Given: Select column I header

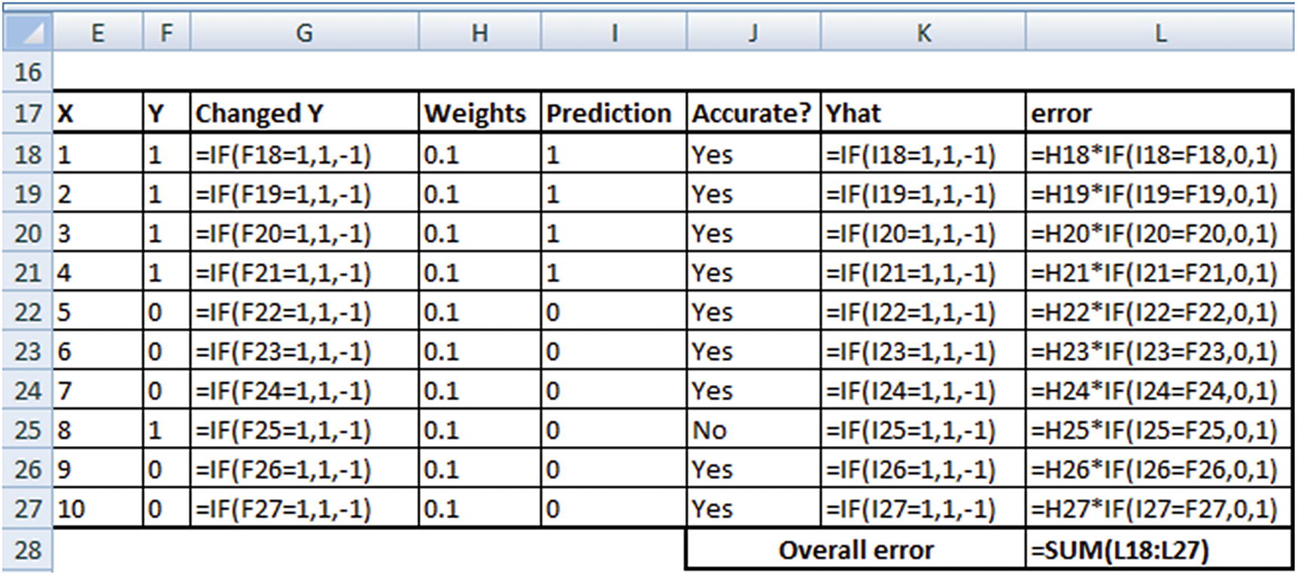Looking at the screenshot, I should [613, 33].
